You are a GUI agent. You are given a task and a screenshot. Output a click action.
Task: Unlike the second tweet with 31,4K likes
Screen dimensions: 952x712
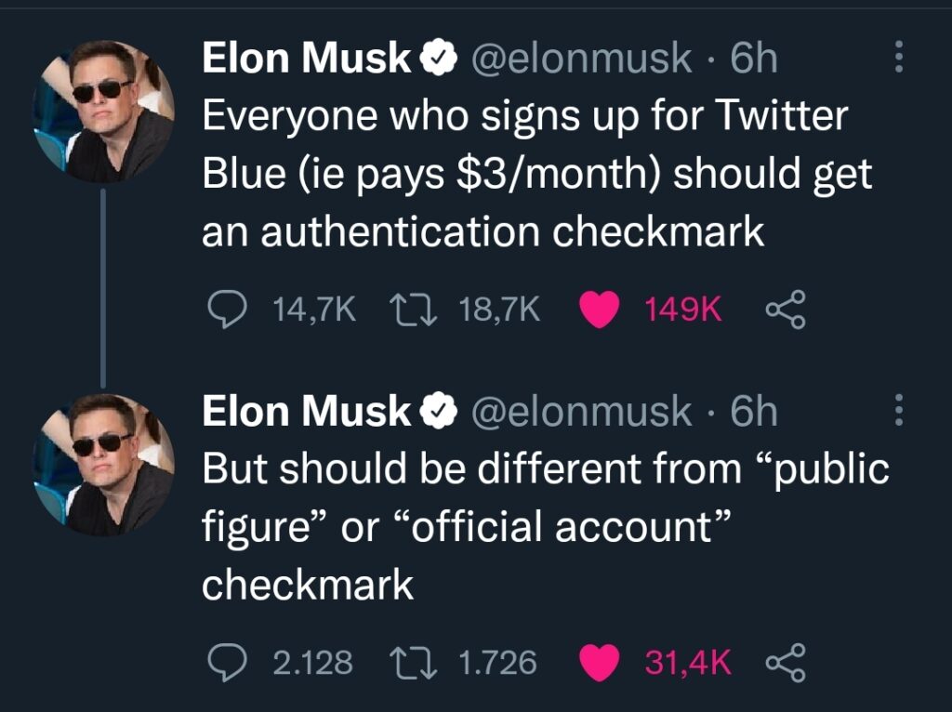pyautogui.click(x=599, y=663)
